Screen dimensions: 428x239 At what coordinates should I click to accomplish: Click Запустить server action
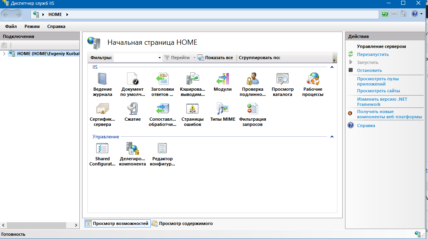point(367,62)
